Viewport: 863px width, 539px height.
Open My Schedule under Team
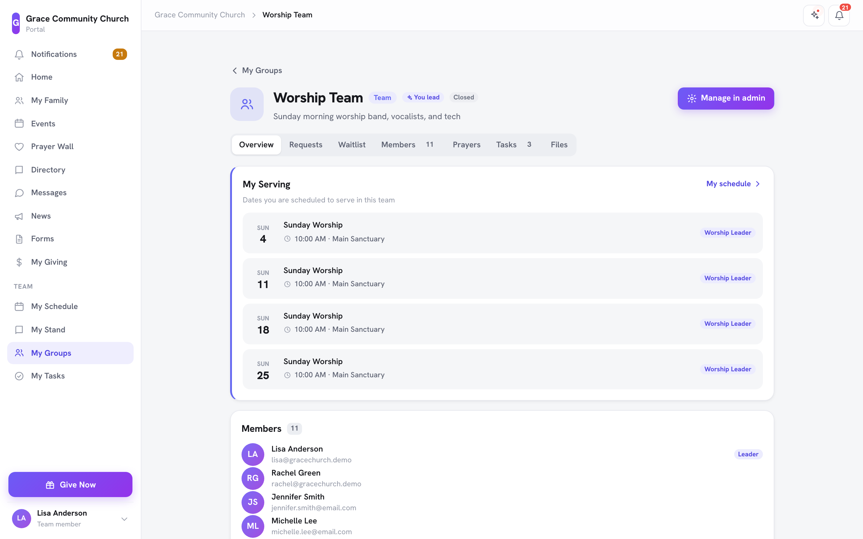[70, 306]
